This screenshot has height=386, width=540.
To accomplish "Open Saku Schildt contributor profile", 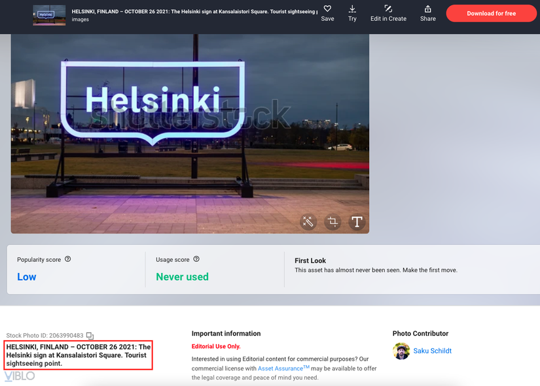I will click(432, 351).
